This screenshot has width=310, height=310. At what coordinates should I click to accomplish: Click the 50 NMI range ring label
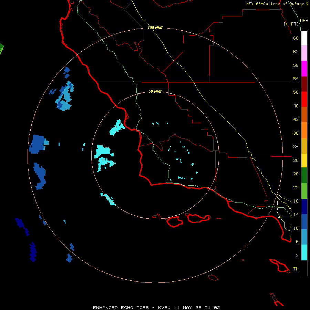pos(155,91)
